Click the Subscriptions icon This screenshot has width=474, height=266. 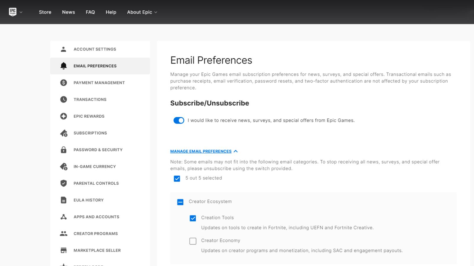(64, 133)
